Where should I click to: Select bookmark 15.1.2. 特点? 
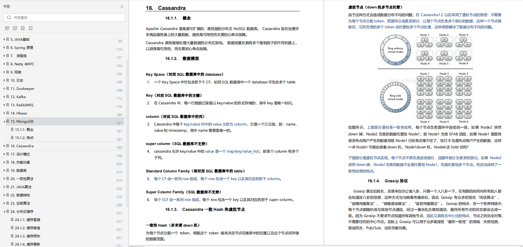(24, 138)
